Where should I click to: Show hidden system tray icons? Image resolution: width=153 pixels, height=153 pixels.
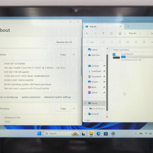(x=136, y=134)
